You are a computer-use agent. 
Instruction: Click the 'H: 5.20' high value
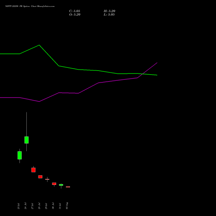click(x=109, y=11)
